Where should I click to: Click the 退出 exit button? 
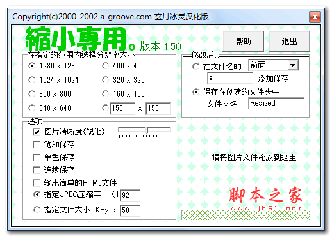(x=289, y=41)
